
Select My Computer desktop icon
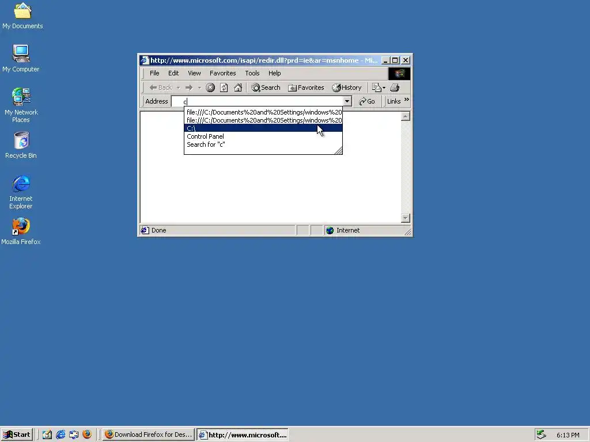(21, 58)
